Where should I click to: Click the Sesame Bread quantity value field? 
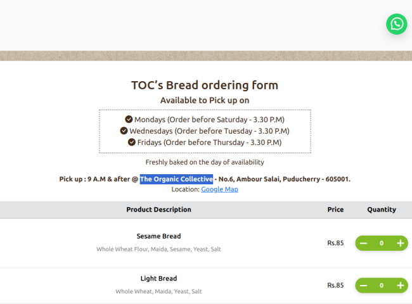point(382,243)
